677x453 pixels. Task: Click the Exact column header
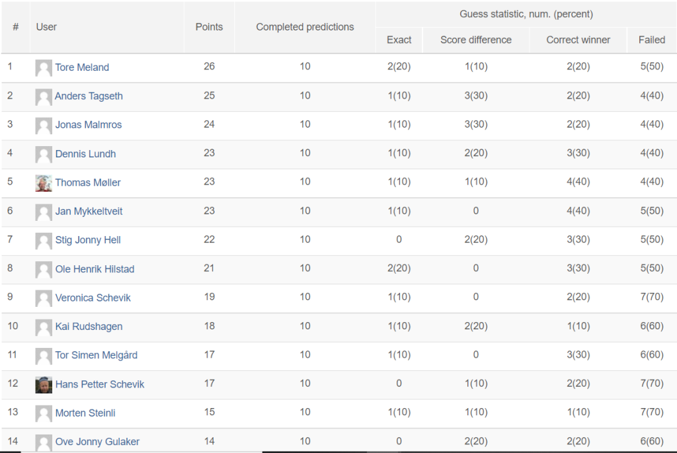pyautogui.click(x=399, y=40)
